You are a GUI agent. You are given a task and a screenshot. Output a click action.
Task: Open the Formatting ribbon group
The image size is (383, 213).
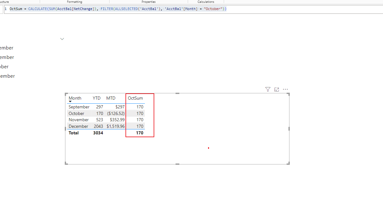74,2
